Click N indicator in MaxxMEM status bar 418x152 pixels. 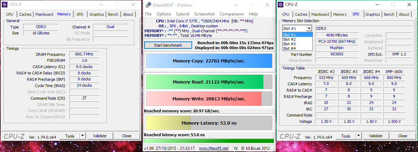[x=236, y=148]
